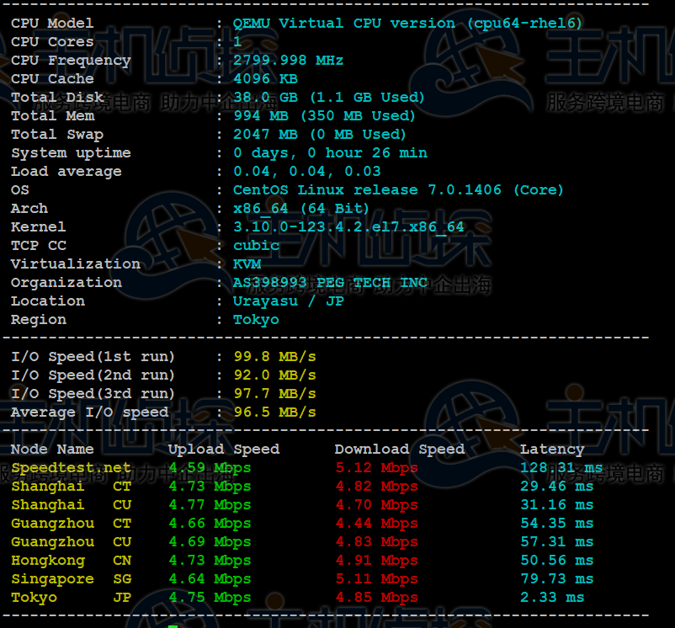Click the Kernel version 3.10.0-123.4.2.el7.x86_64
This screenshot has height=628, width=675.
tap(348, 226)
